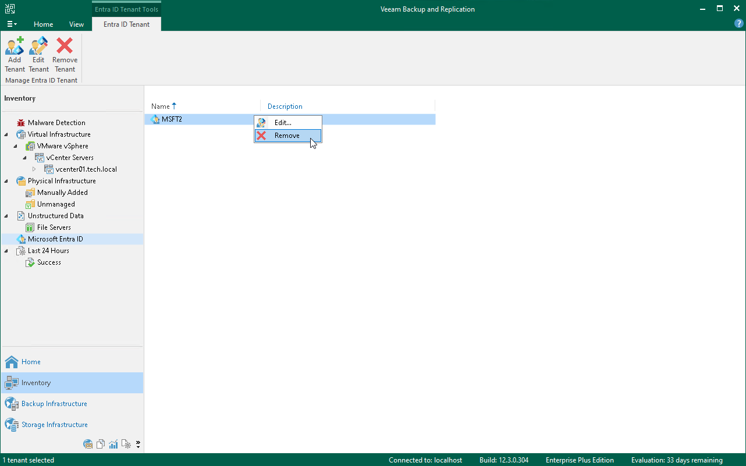746x466 pixels.
Task: Click the Unmanaged group icon
Action: pos(30,204)
